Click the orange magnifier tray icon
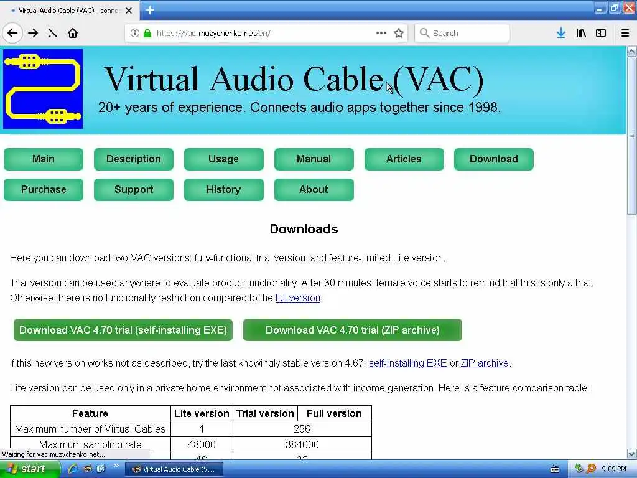The height and width of the screenshot is (478, 637). click(591, 469)
